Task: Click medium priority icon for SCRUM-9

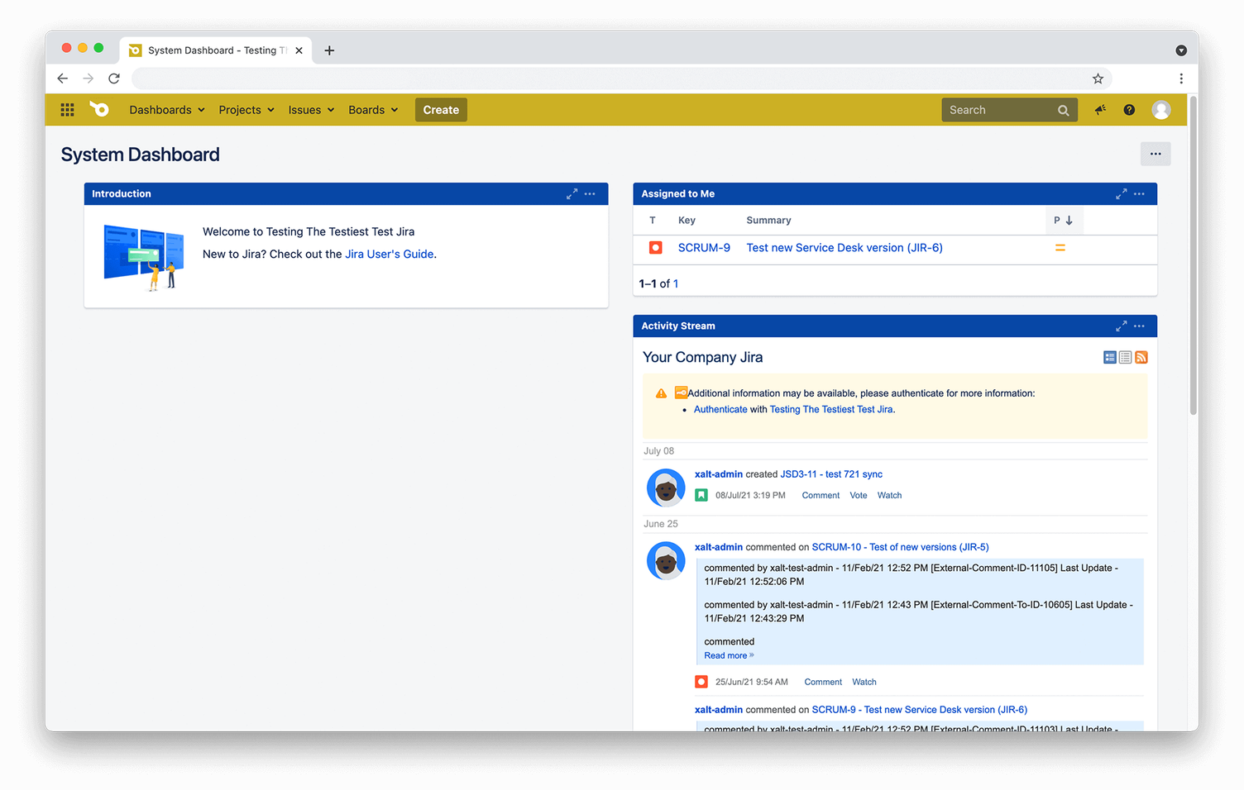Action: tap(1060, 248)
